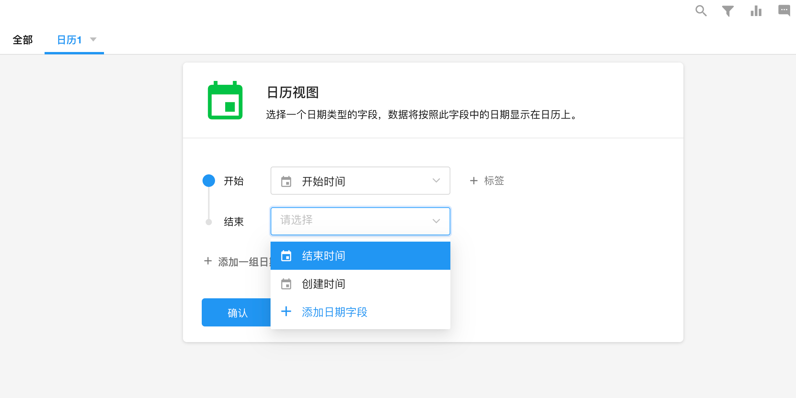Click the search magnifier icon
Viewport: 796px width, 398px height.
tap(701, 11)
